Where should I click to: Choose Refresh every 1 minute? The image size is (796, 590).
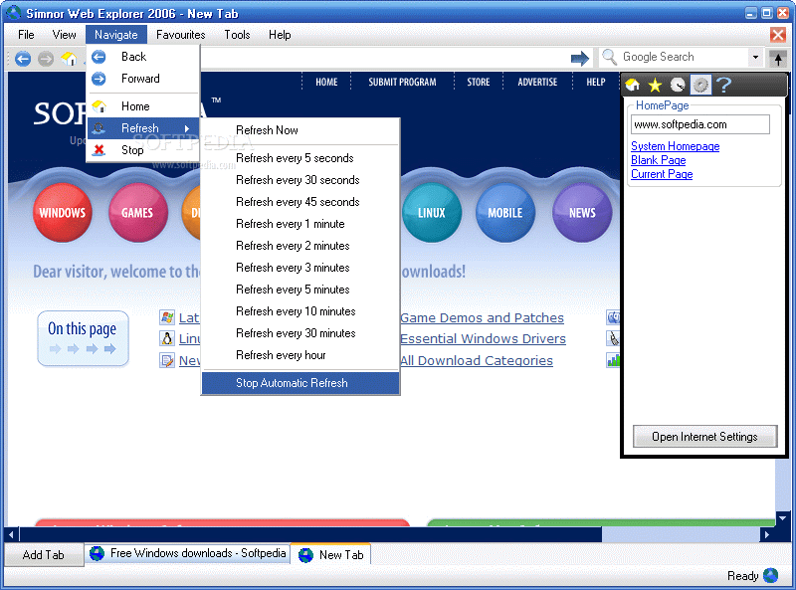coord(300,224)
